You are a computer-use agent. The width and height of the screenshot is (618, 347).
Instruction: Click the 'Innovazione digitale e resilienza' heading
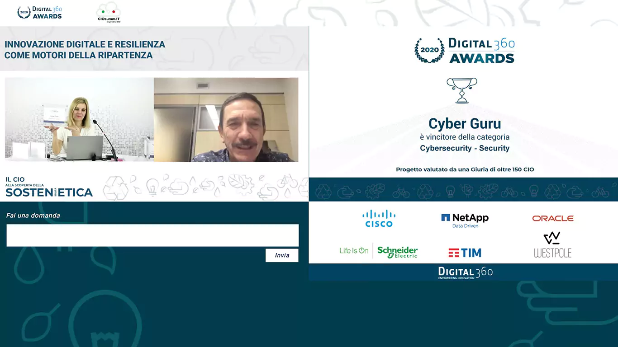pyautogui.click(x=85, y=50)
